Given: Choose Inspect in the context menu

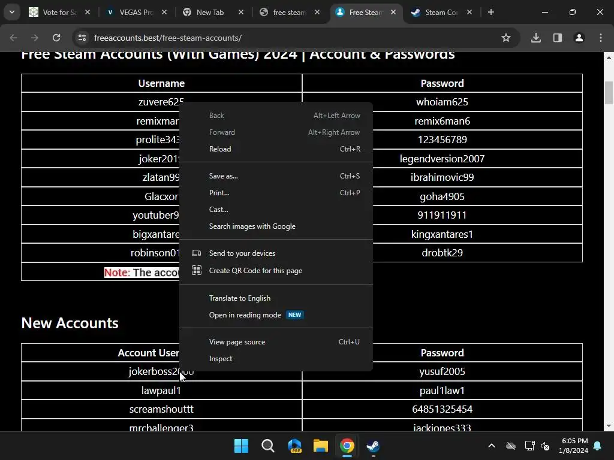Looking at the screenshot, I should [x=276, y=359].
